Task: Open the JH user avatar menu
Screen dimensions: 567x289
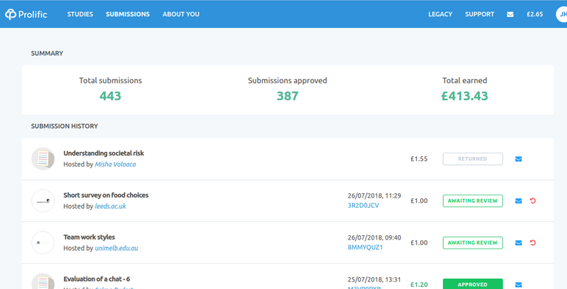Action: [562, 15]
